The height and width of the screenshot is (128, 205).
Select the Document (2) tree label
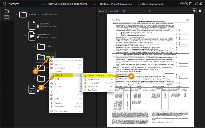click(43, 34)
